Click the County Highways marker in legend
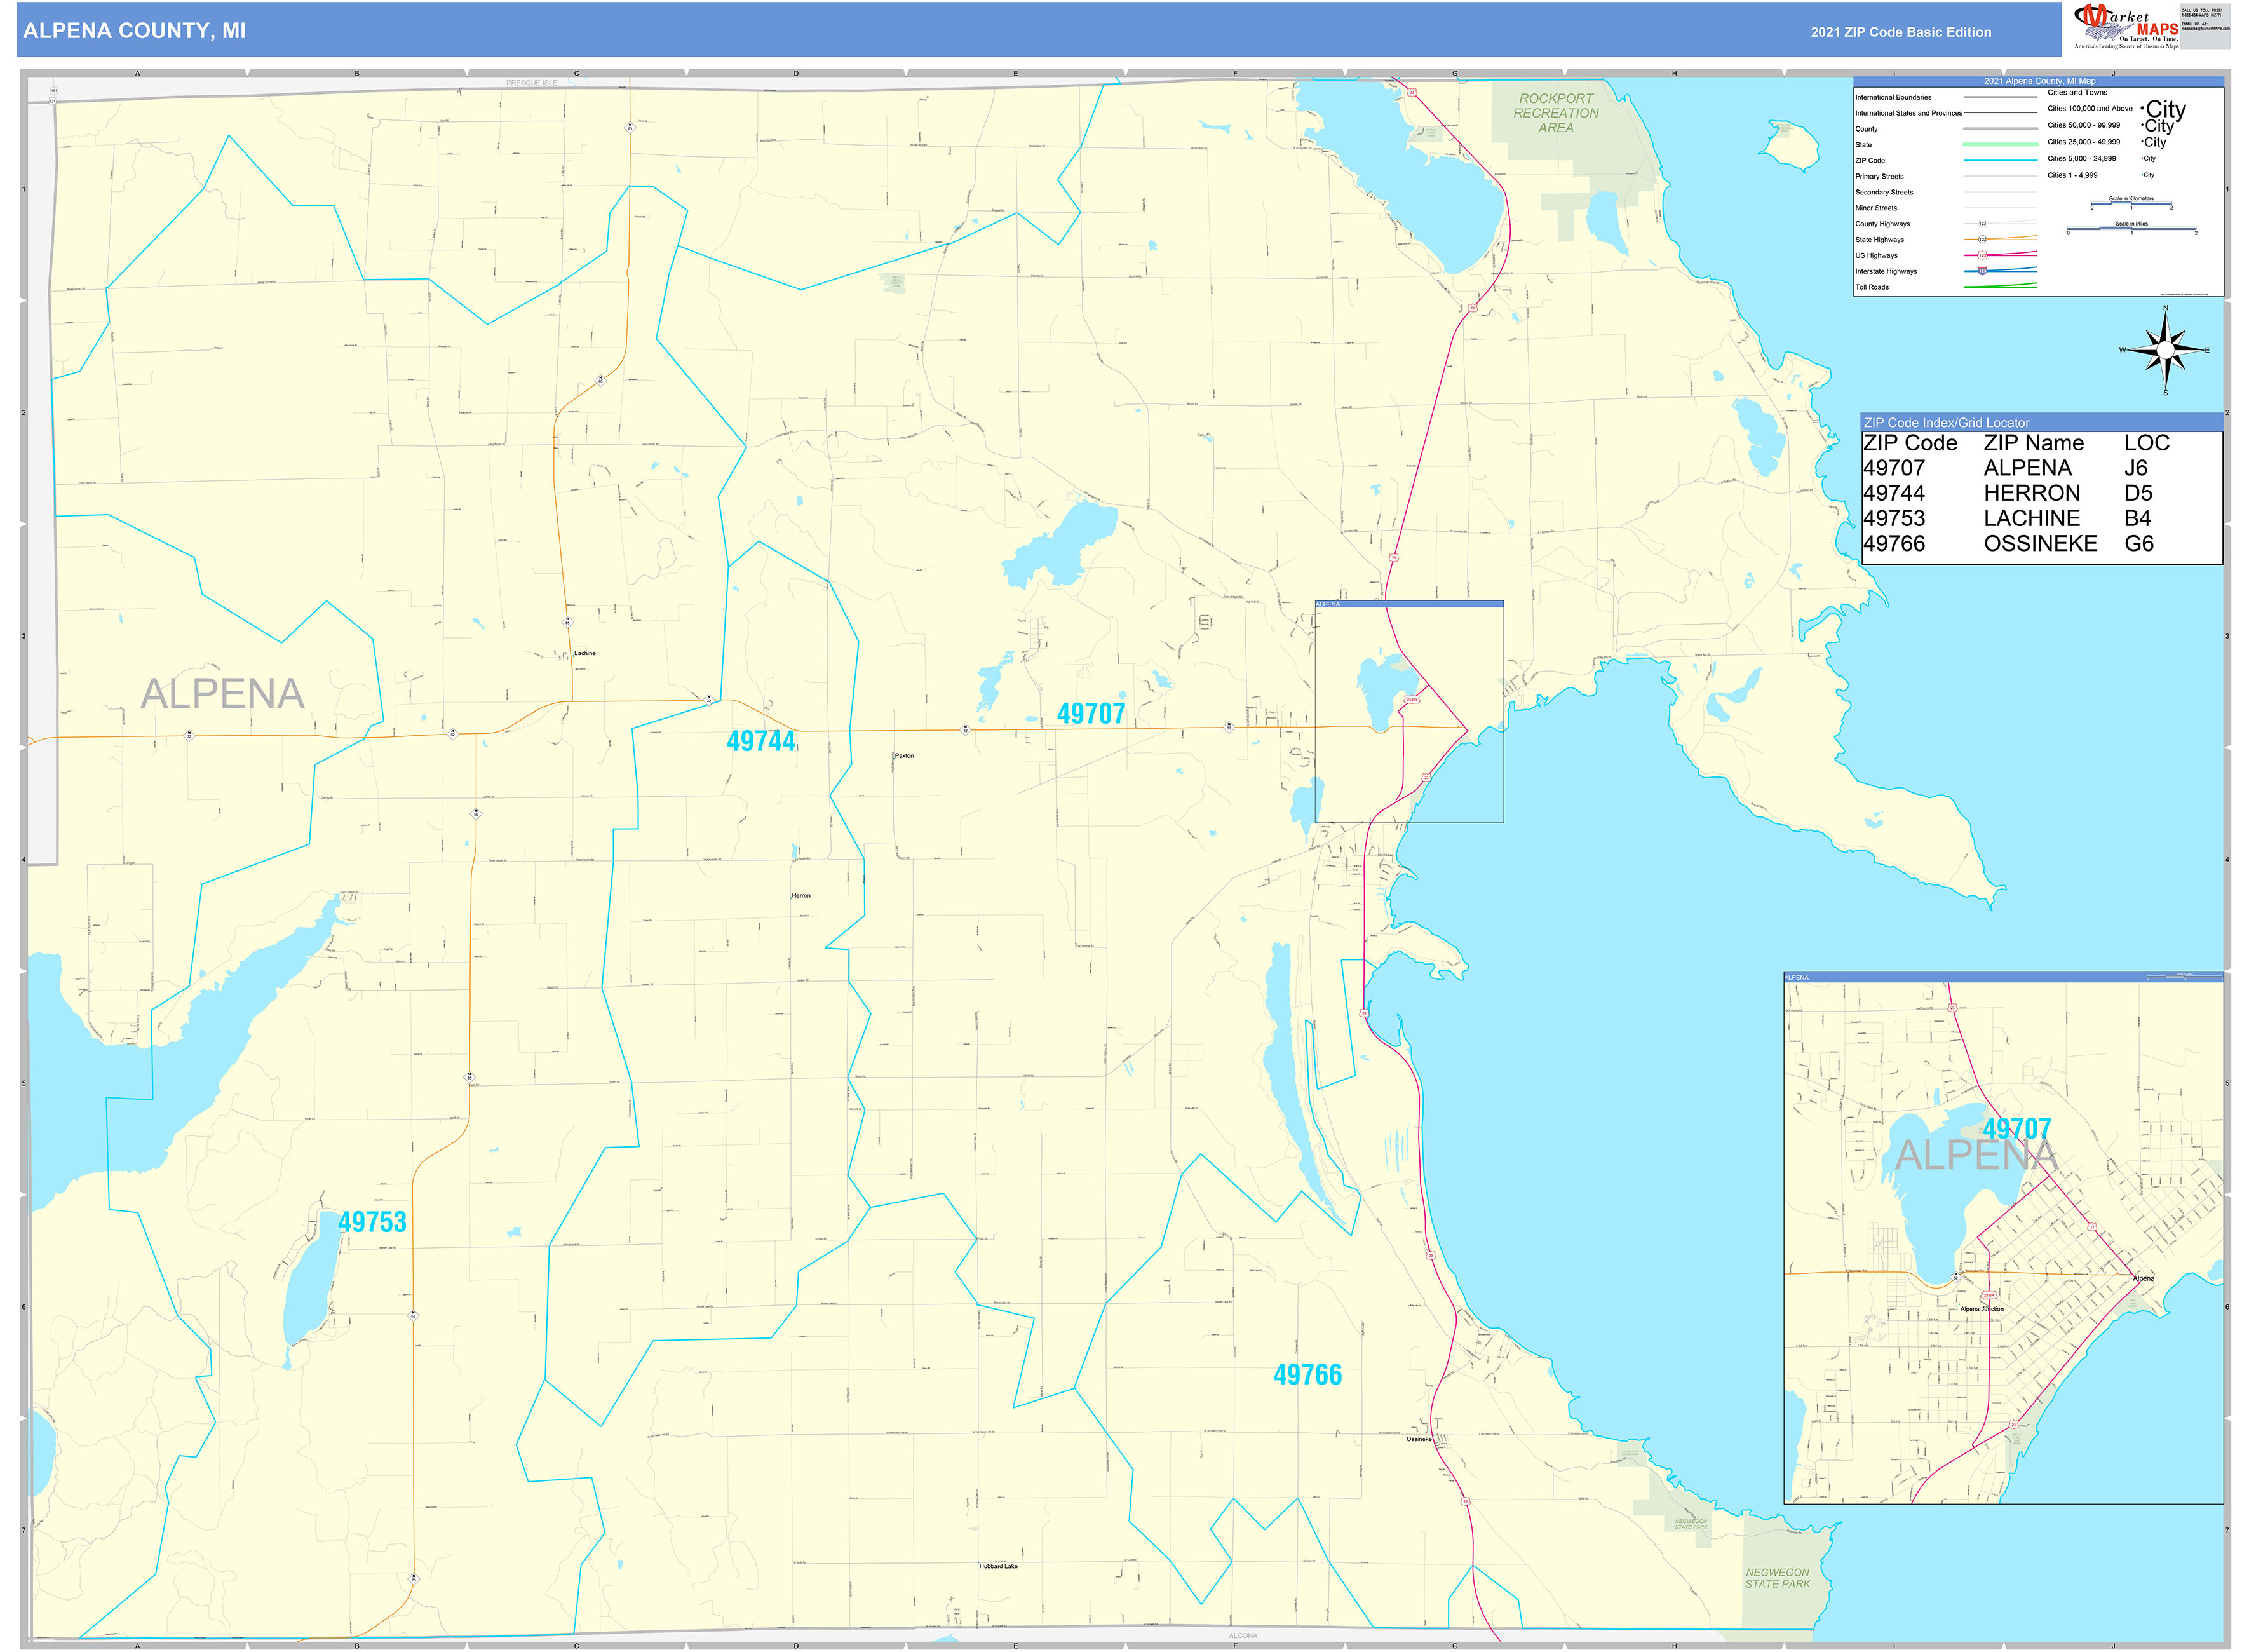 (x=1982, y=224)
